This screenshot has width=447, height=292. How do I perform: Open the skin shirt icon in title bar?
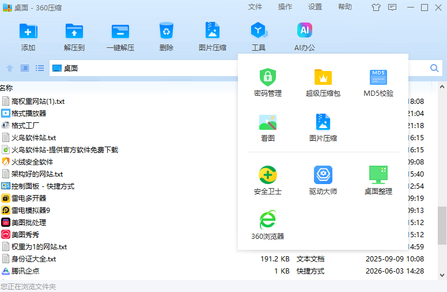tap(376, 8)
